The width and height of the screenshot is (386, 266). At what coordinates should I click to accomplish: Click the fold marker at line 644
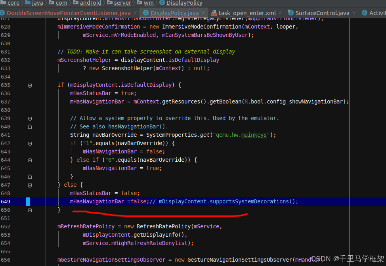click(30, 160)
